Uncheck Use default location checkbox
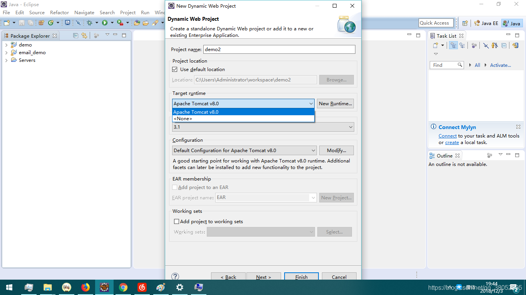Image resolution: width=526 pixels, height=295 pixels. (x=175, y=69)
